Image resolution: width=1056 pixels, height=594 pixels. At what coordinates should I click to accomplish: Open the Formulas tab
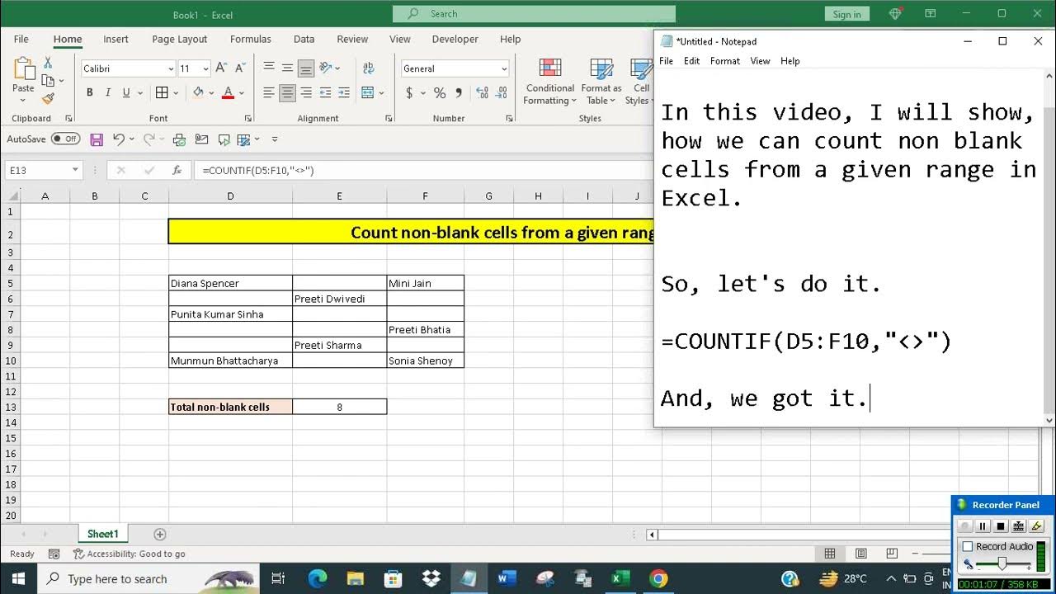pos(251,39)
